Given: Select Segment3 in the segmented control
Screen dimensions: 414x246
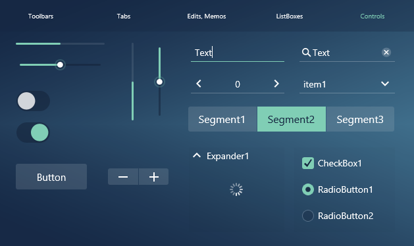Looking at the screenshot, I should pyautogui.click(x=360, y=119).
